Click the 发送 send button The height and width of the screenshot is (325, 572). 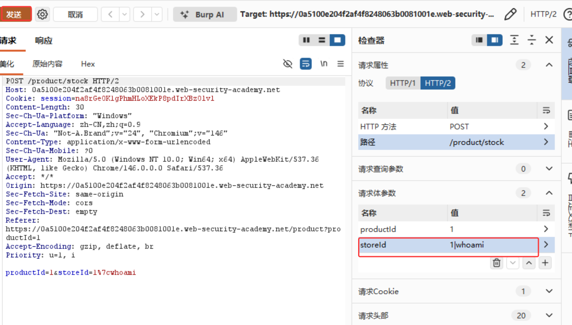[x=15, y=15]
